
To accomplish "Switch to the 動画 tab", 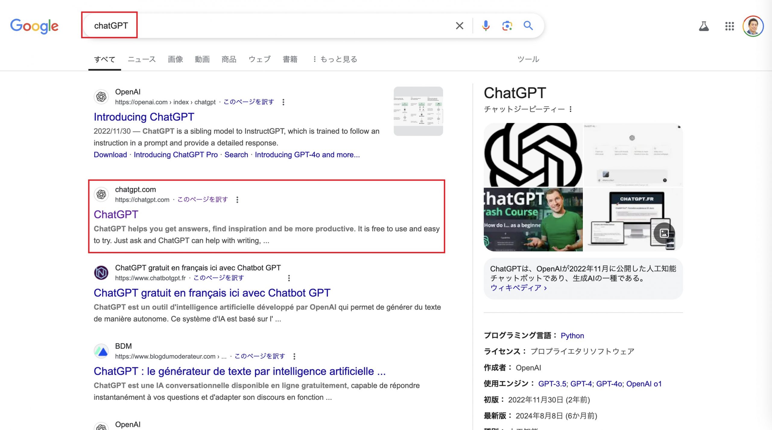I will 202,59.
